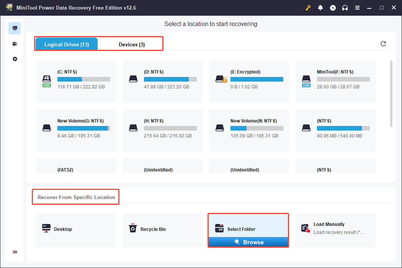The width and height of the screenshot is (402, 268).
Task: Open the toolkit icon in the sidebar
Action: (x=14, y=43)
